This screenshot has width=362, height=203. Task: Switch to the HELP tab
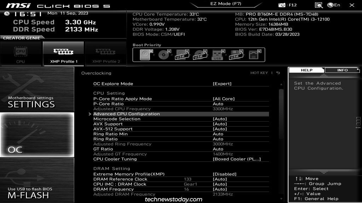point(306,70)
